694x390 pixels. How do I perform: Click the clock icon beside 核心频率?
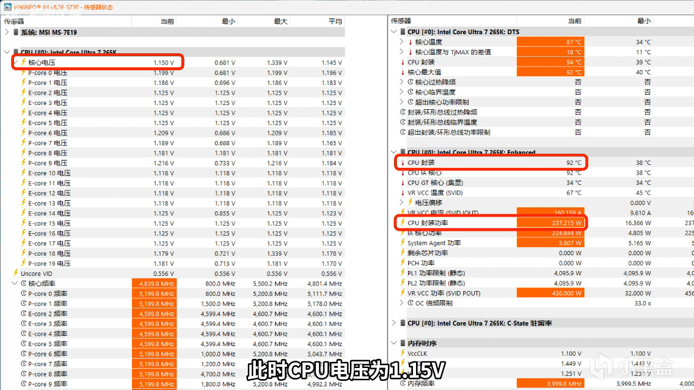pos(23,283)
